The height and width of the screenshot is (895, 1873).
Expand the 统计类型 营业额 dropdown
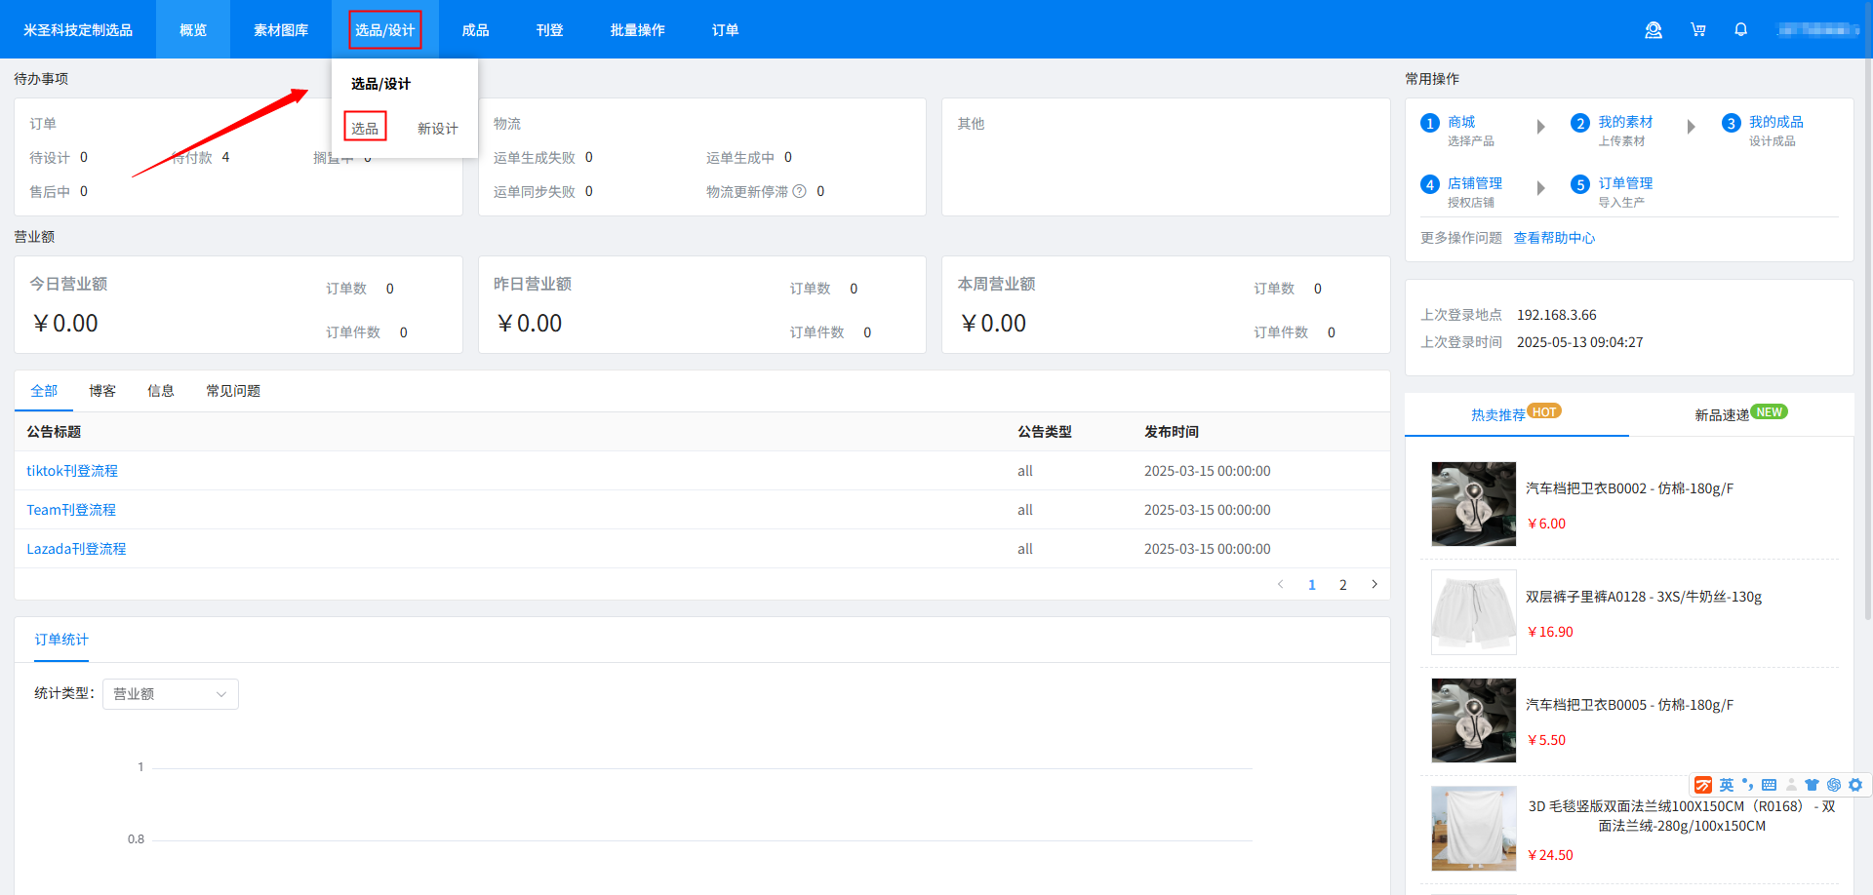tap(171, 694)
